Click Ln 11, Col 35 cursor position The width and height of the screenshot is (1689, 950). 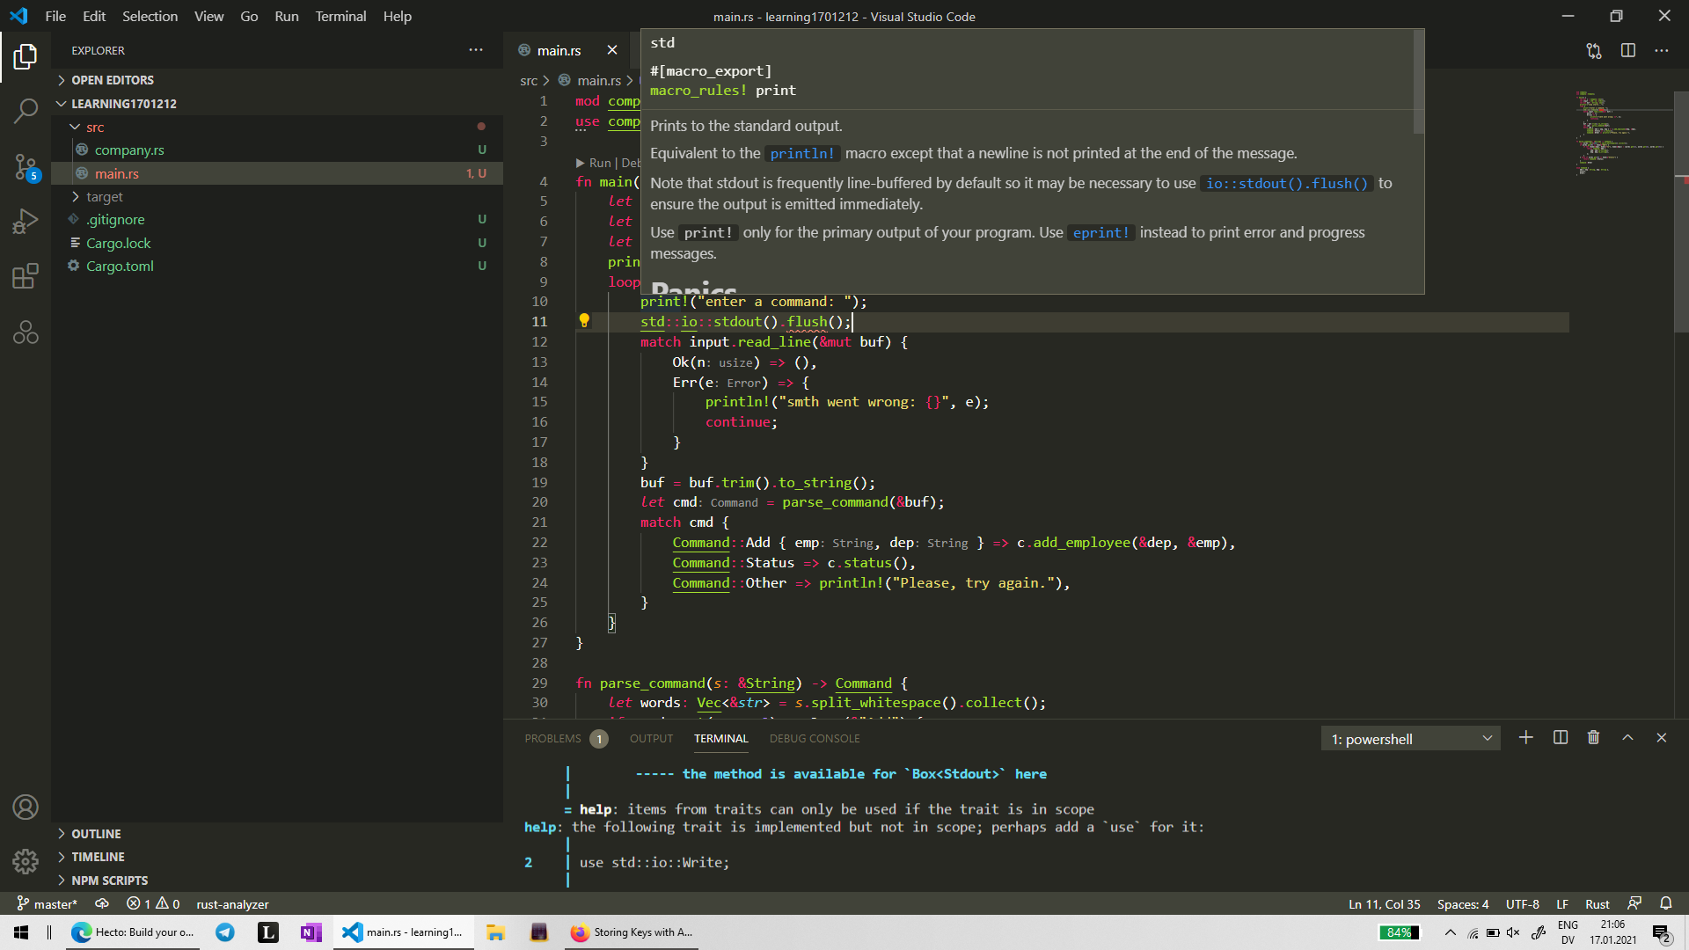1384,903
